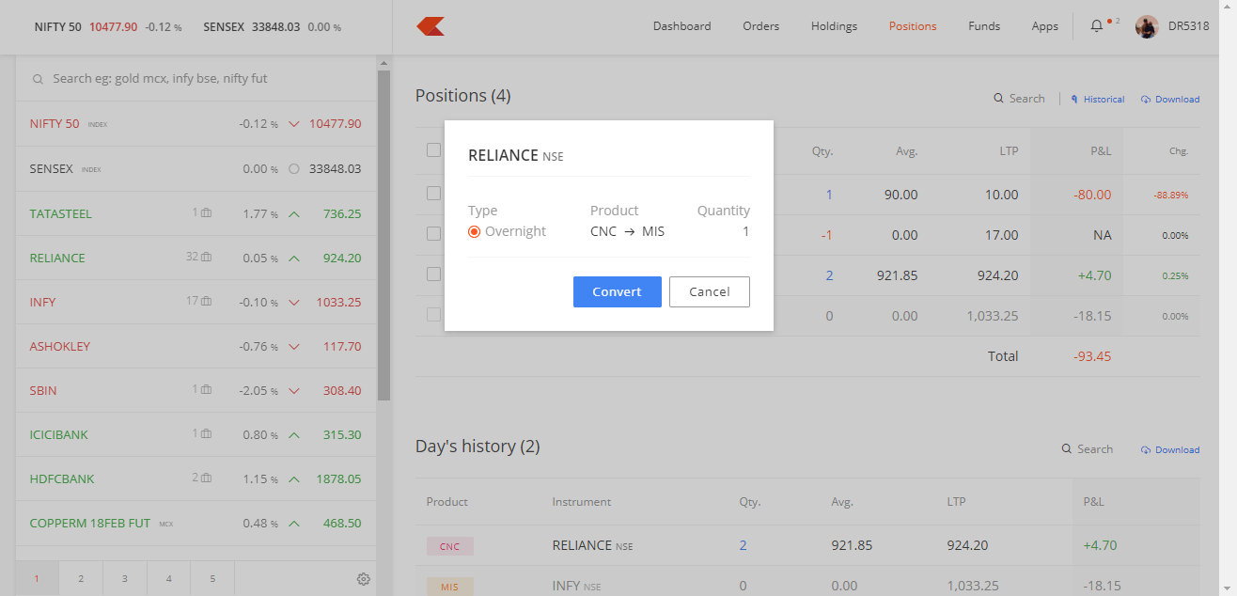
Task: Open the Orders menu
Action: (x=761, y=26)
